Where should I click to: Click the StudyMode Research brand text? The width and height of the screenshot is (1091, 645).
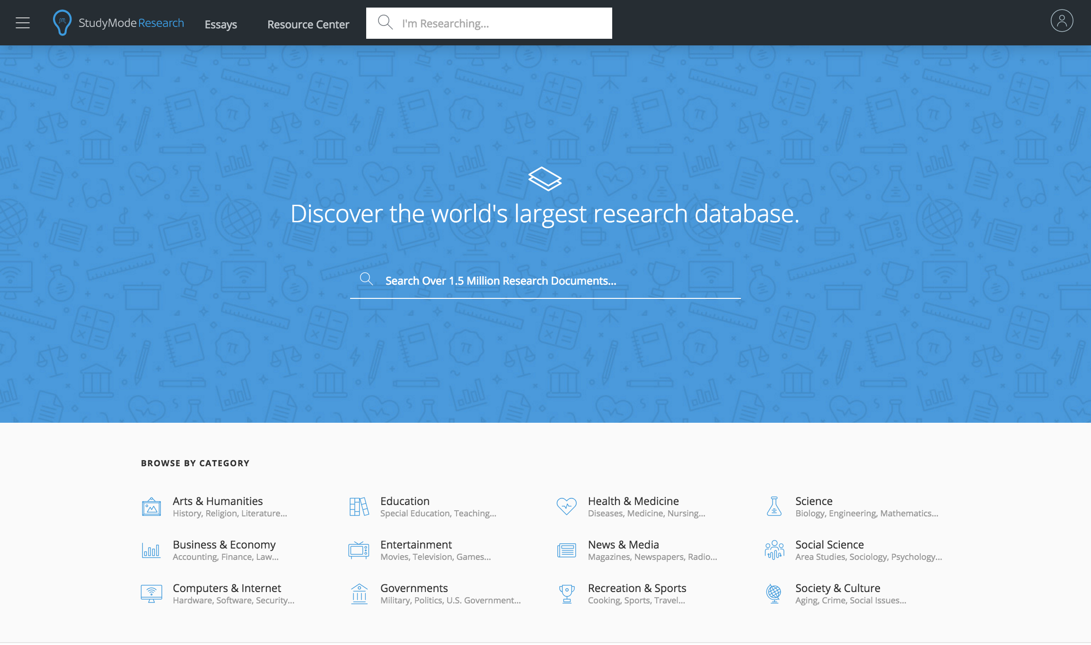tap(131, 23)
